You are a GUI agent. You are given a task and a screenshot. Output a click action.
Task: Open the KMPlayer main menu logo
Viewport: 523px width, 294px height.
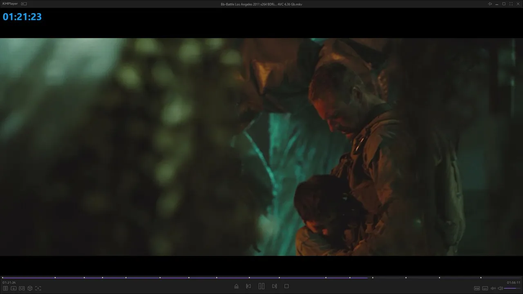(x=10, y=4)
